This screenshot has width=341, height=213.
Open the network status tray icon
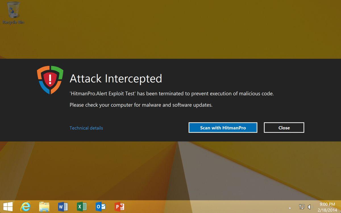pos(302,207)
